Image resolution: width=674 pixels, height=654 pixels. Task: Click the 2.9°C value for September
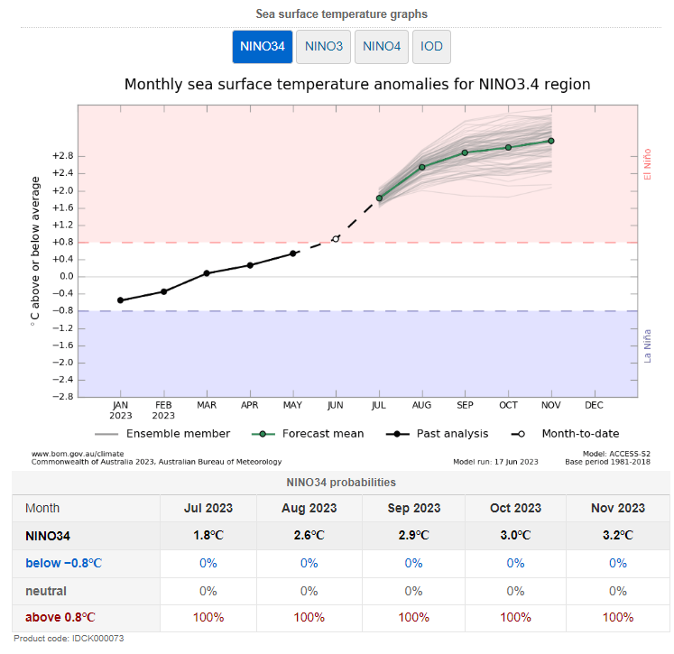coord(414,536)
